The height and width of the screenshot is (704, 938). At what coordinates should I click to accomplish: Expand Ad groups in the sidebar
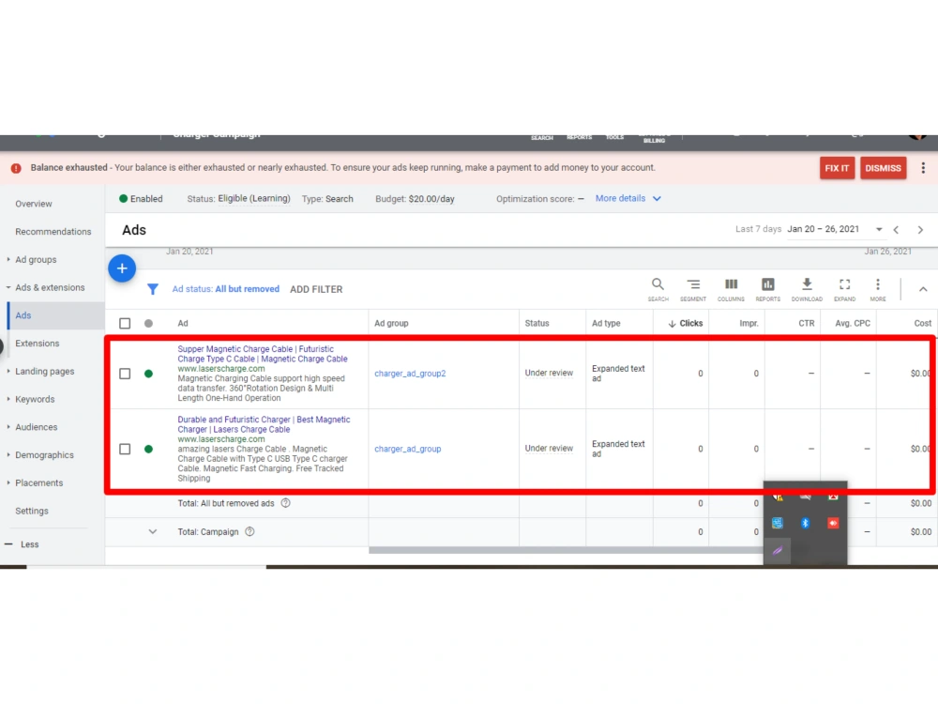click(x=8, y=260)
